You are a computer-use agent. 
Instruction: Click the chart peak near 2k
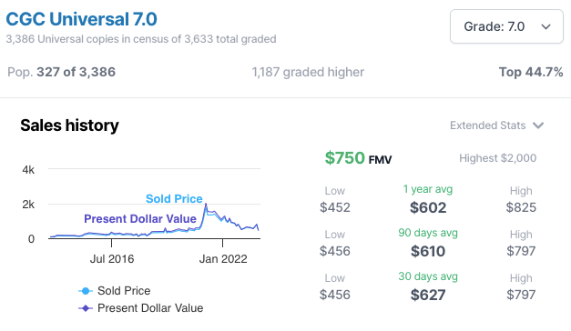click(206, 205)
